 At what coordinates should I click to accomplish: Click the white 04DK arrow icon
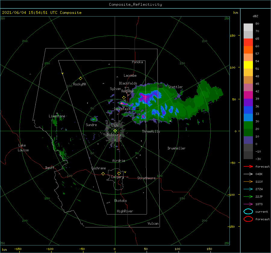[248, 174]
